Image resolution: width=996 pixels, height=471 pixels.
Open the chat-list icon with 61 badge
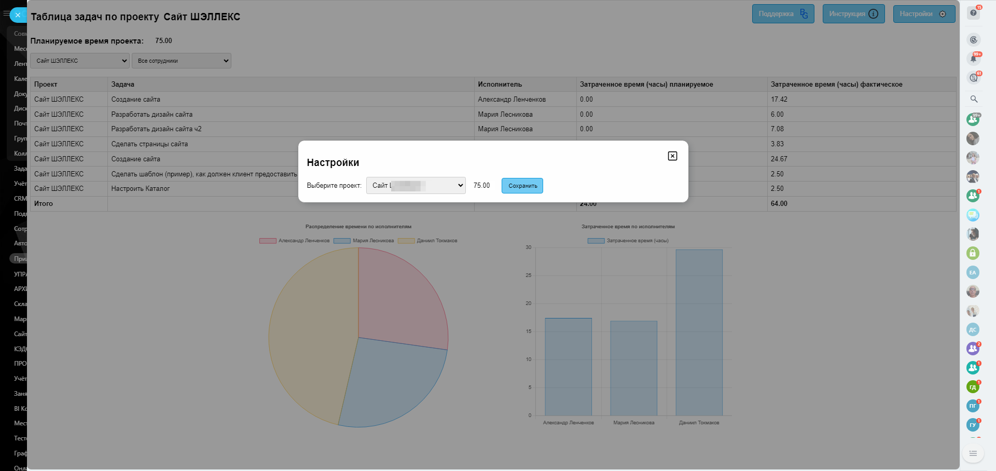[x=973, y=78]
